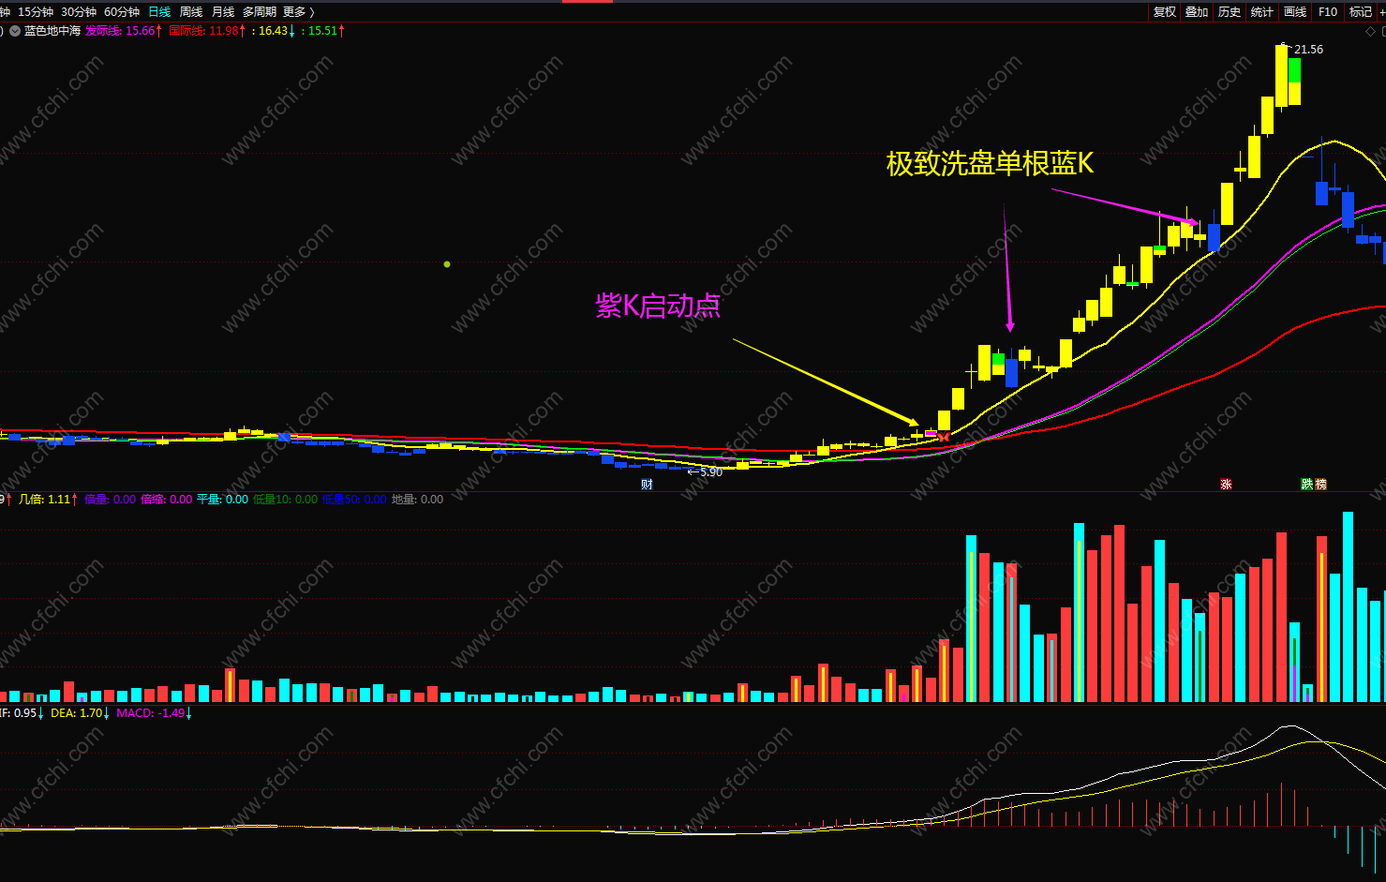Click the red X signal marker on candlestick

(944, 437)
